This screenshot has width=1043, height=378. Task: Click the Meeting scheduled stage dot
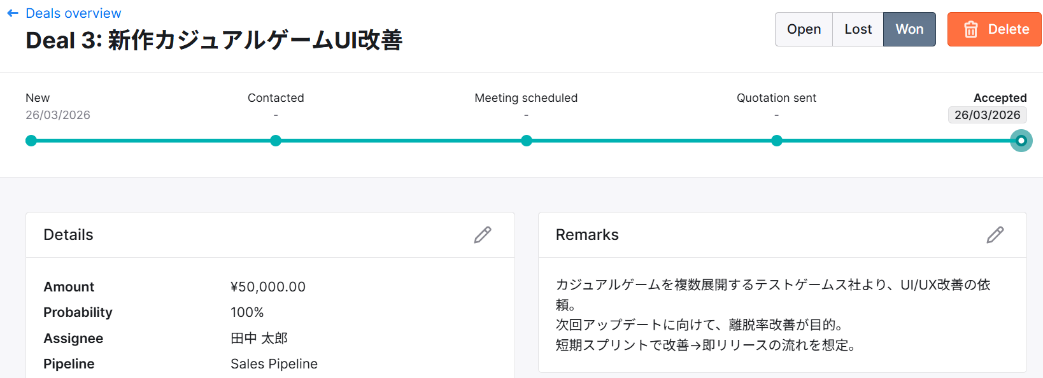pos(527,141)
